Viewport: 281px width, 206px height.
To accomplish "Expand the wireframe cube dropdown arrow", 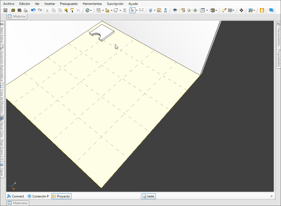I will [x=207, y=11].
